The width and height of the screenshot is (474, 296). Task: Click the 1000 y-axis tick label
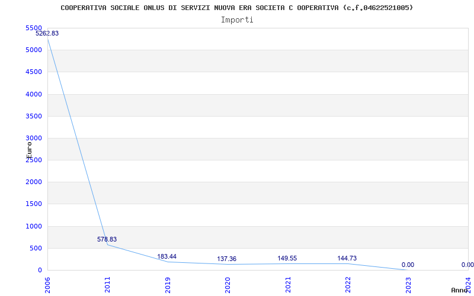click(34, 226)
